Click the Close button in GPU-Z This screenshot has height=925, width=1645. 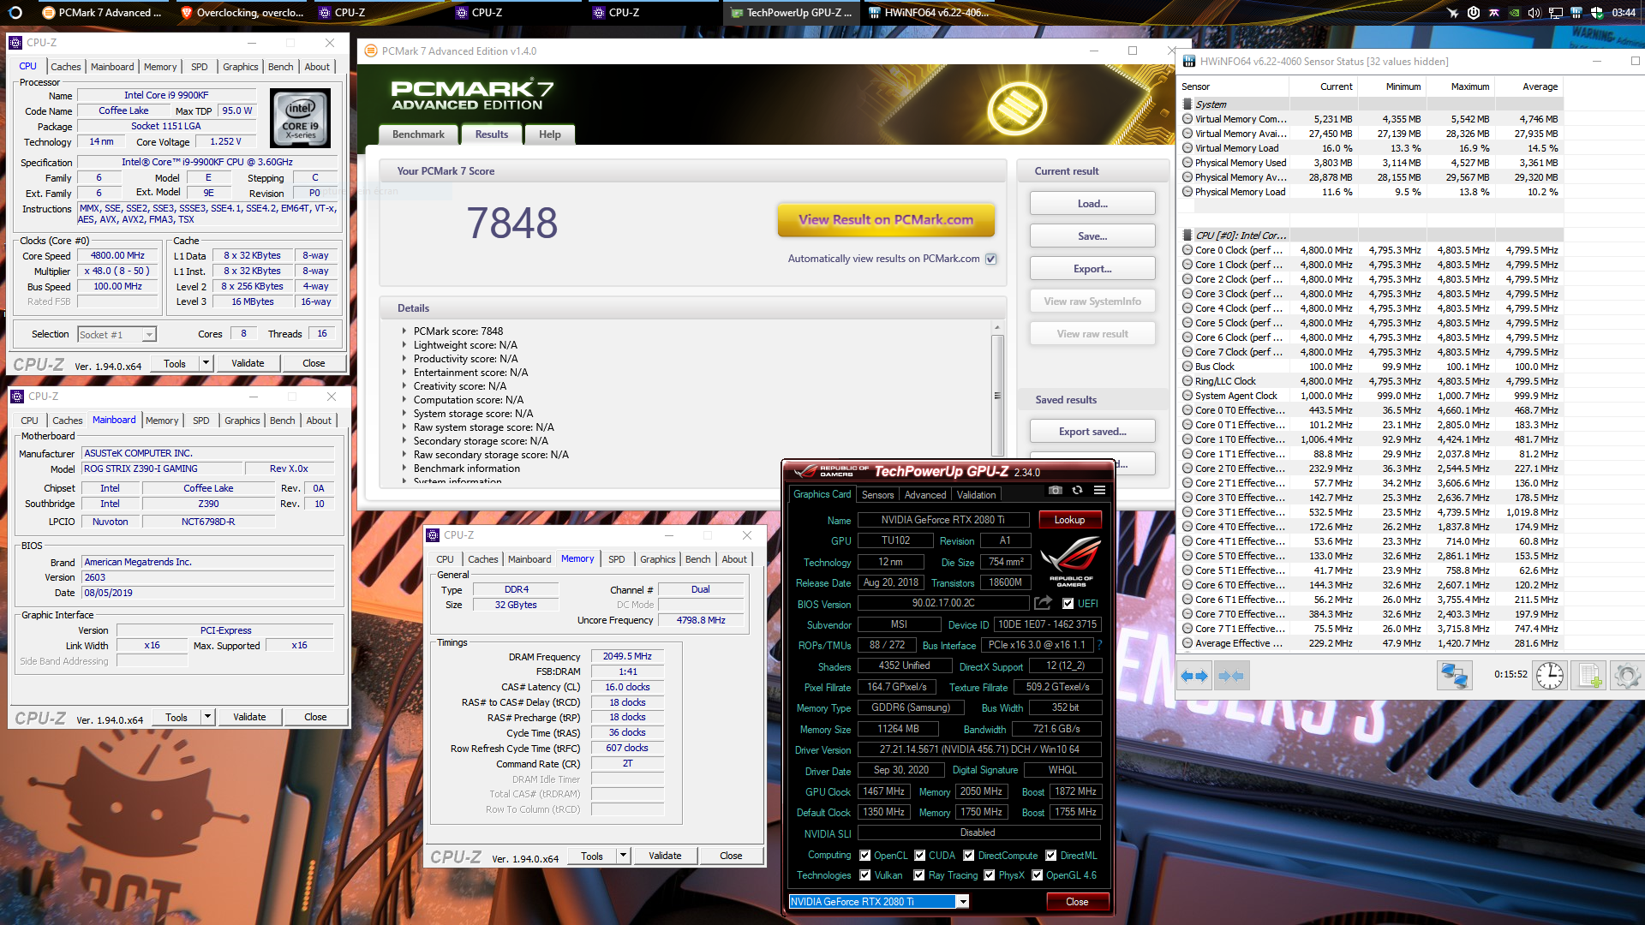[x=1077, y=902]
